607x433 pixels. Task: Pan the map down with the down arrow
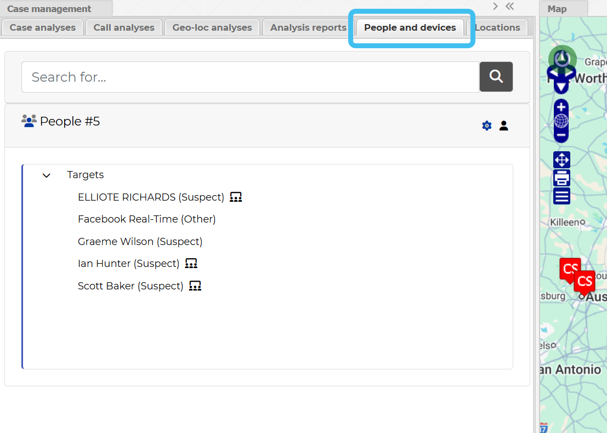point(561,86)
